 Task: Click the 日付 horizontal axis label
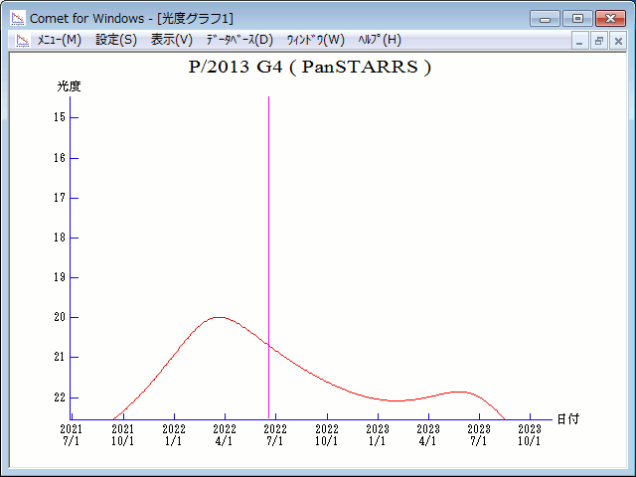click(567, 419)
